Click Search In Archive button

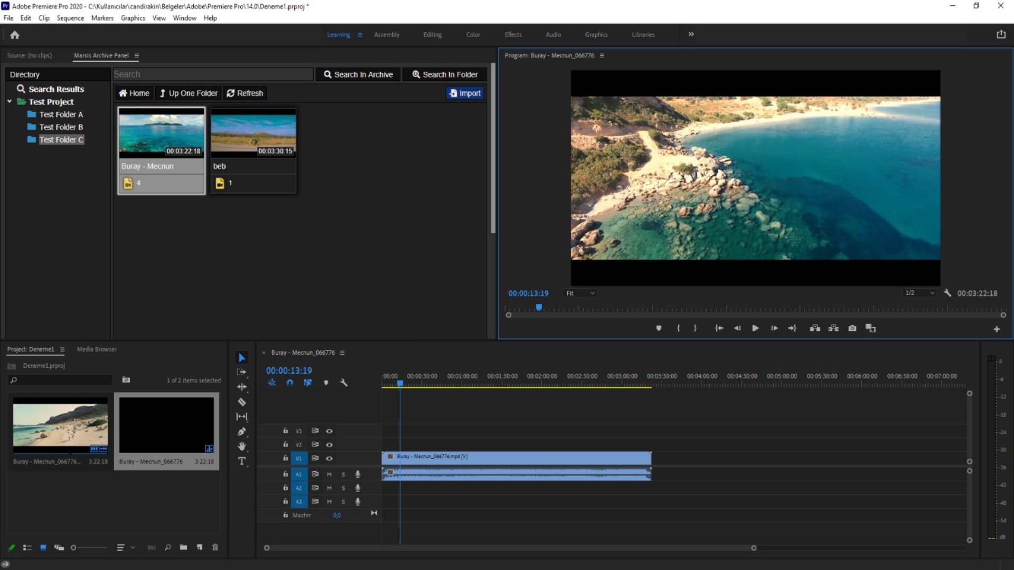(x=358, y=74)
